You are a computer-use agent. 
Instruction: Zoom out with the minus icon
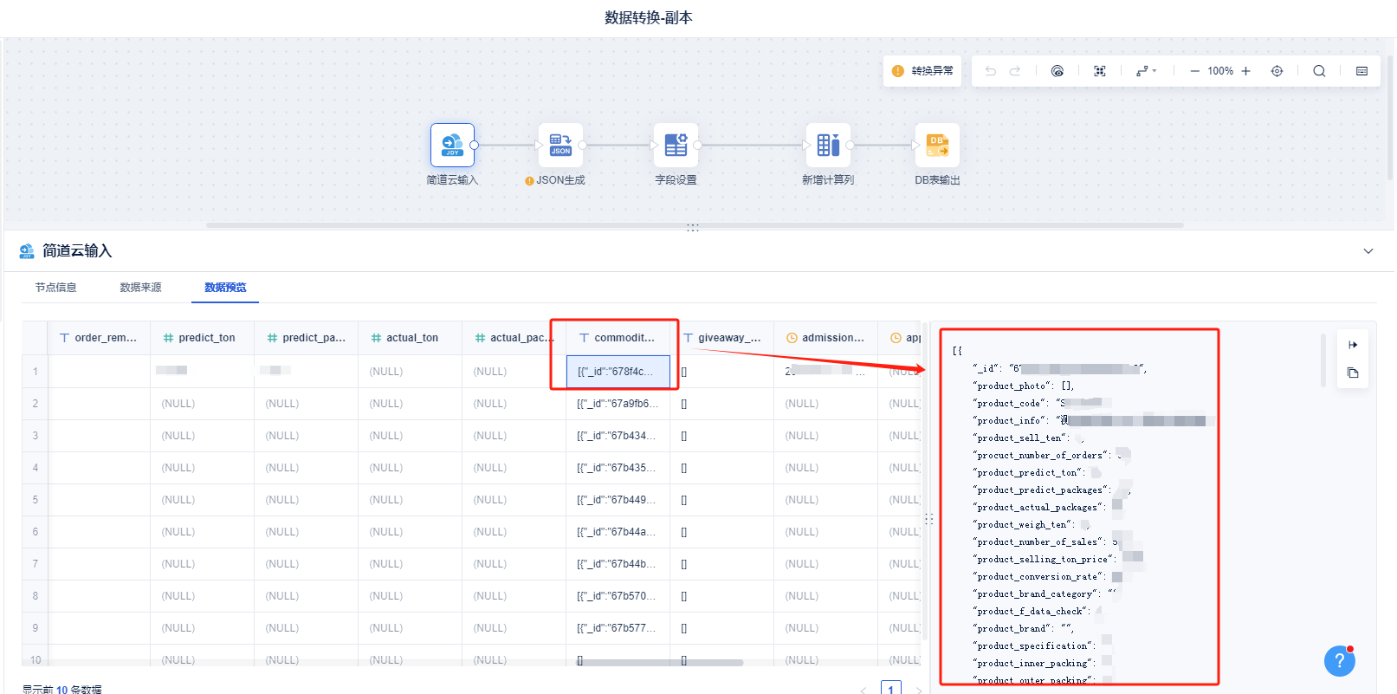click(x=1194, y=71)
